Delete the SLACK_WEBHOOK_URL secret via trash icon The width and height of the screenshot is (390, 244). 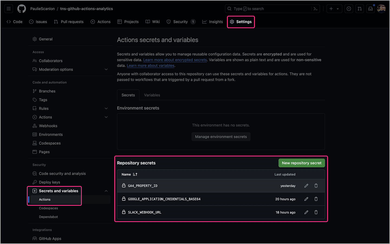316,212
